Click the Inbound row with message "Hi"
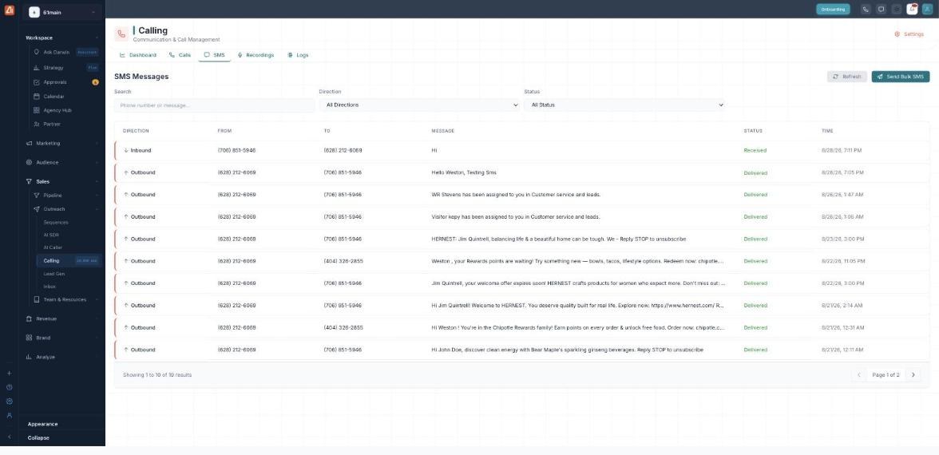Image resolution: width=939 pixels, height=455 pixels. click(x=521, y=150)
